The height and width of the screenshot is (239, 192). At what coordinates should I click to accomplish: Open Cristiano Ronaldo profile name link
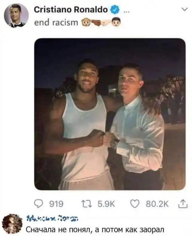tap(71, 10)
